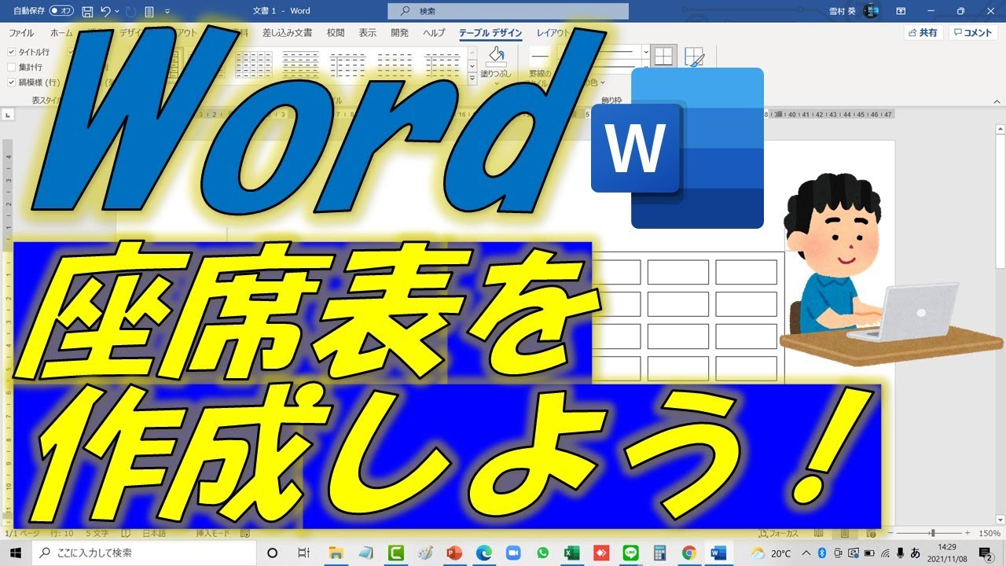Click the フォーカス focus mode button
The image size is (1006, 566).
(x=778, y=533)
